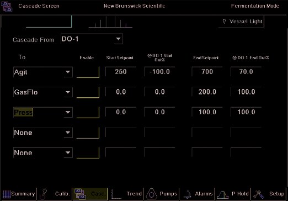Screen dimensions: 288x201
Task: Expand the Press loop dropdown arrow
Action: pos(68,112)
